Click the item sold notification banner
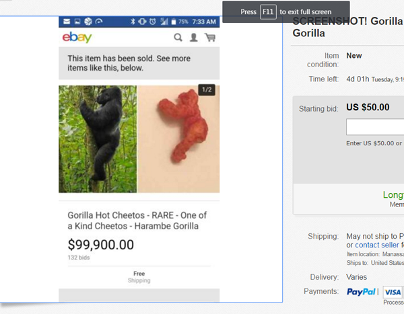 [139, 63]
